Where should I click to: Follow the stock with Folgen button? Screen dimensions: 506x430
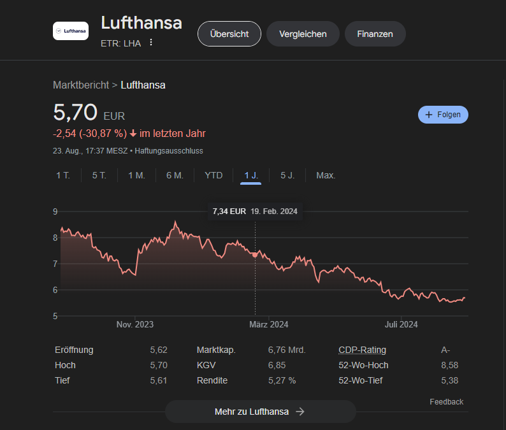pyautogui.click(x=443, y=115)
